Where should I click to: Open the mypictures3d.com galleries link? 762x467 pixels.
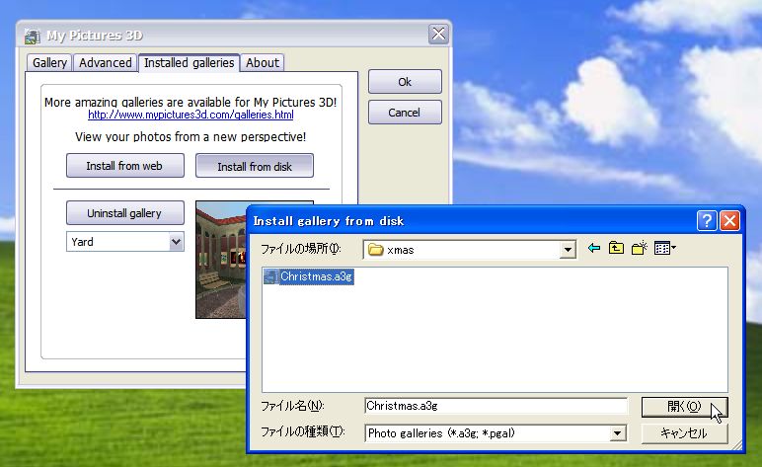190,116
